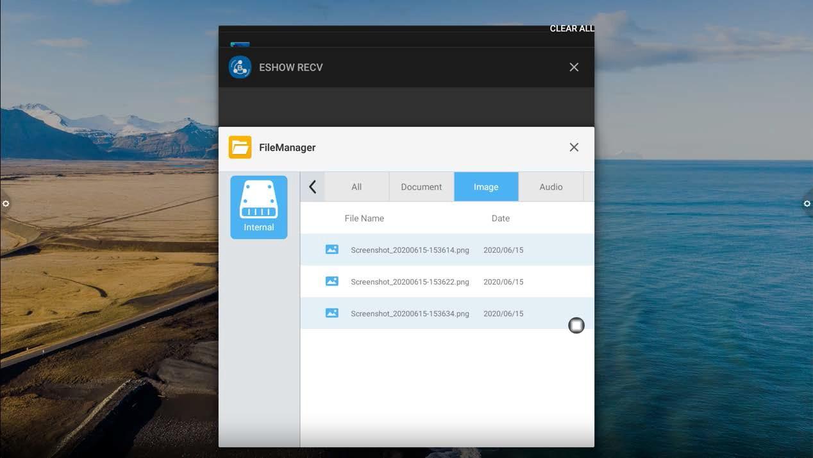This screenshot has height=458, width=813.
Task: Close the ESHOW RECV recent card
Action: point(574,67)
